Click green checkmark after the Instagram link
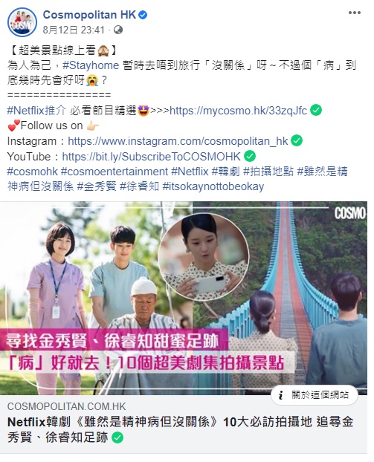Screen dimensions: 374x462 (297, 140)
